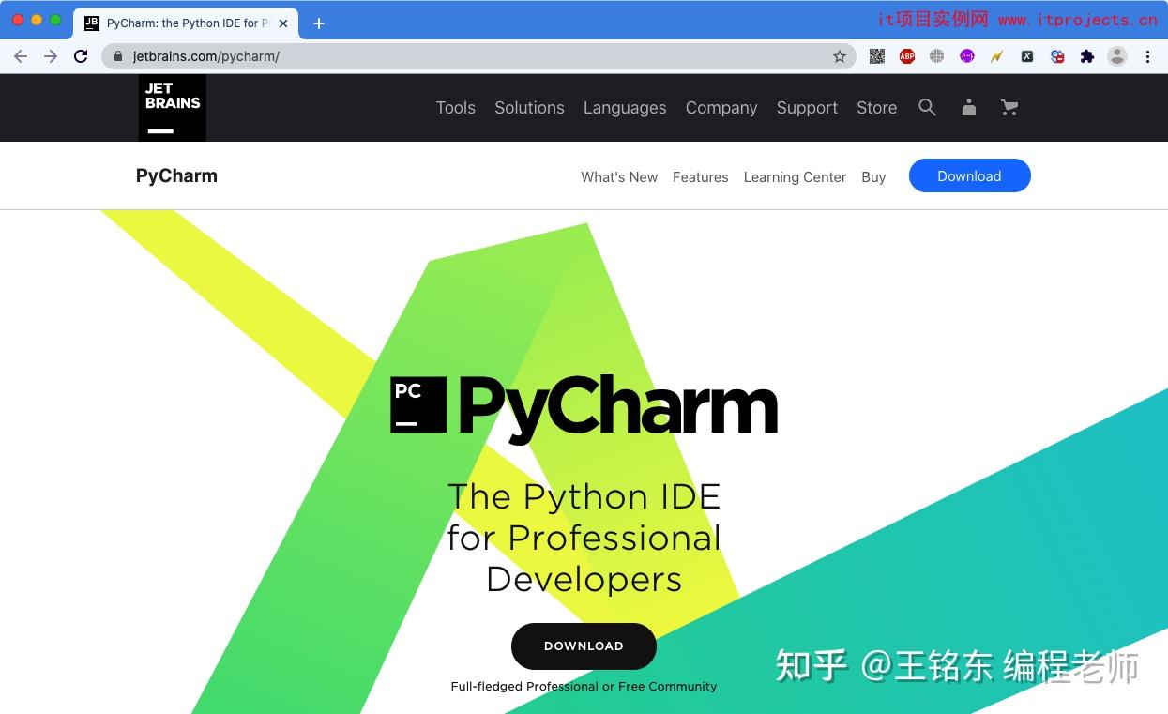This screenshot has width=1168, height=714.
Task: Open the Tools menu
Action: point(456,108)
